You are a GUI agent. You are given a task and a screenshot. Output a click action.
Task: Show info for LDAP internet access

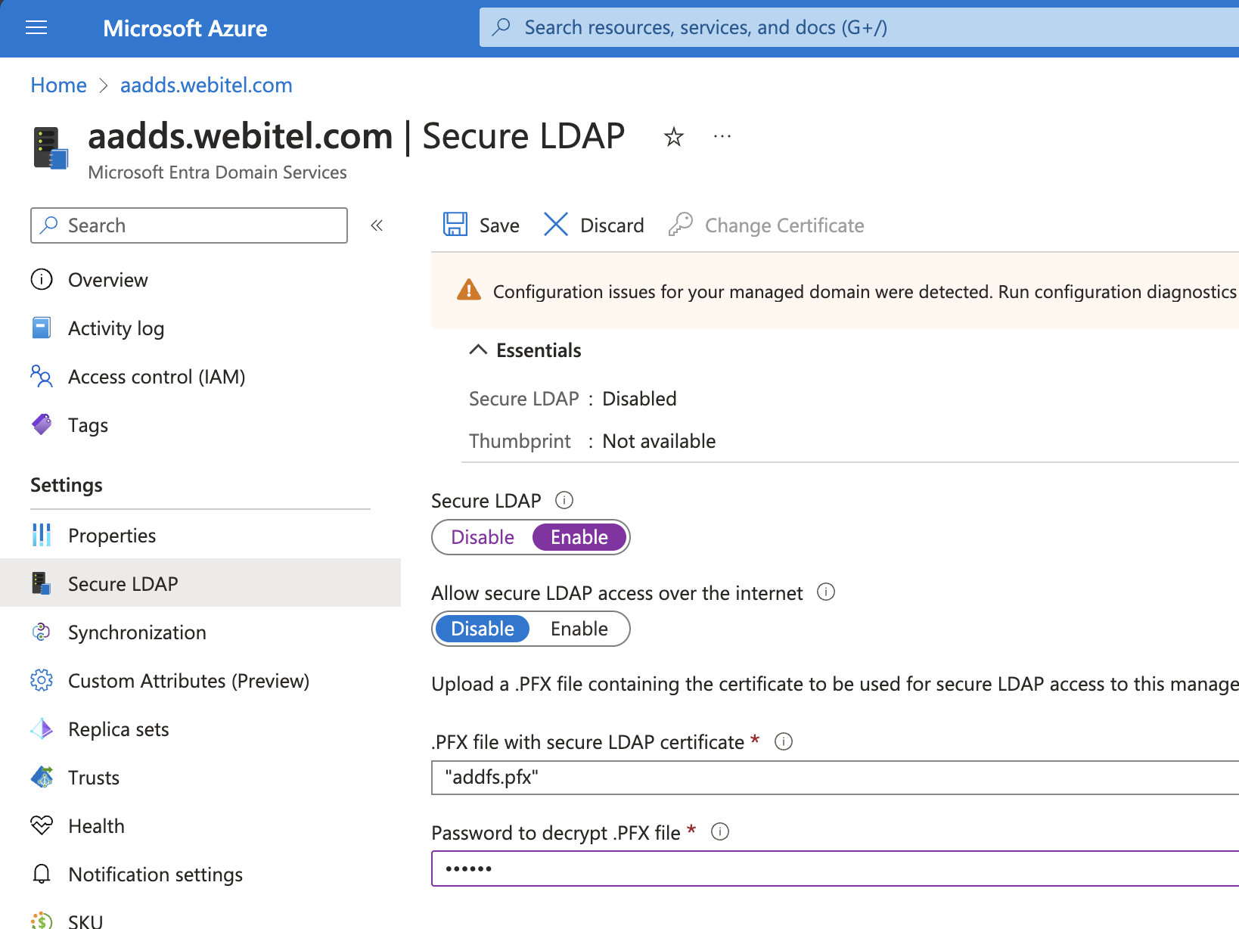(826, 592)
